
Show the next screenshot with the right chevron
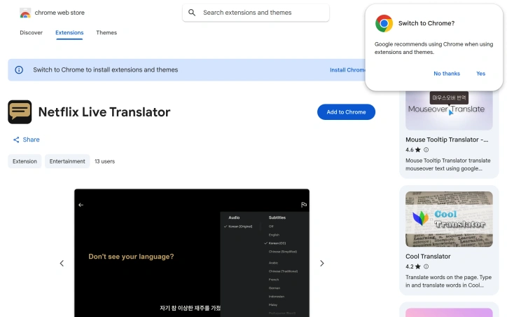pyautogui.click(x=321, y=263)
